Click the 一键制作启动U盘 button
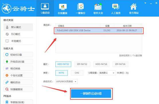The image size is (159, 104). click(91, 94)
